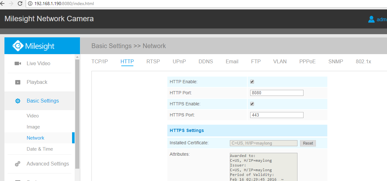Click the Basic Settings gear icon

click(x=18, y=101)
